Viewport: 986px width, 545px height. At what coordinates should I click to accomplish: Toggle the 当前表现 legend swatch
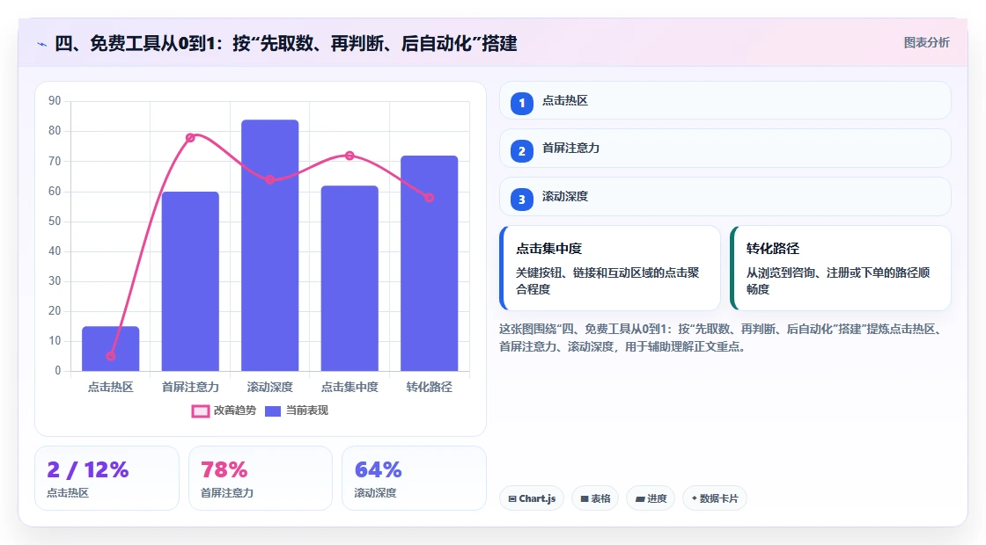272,411
